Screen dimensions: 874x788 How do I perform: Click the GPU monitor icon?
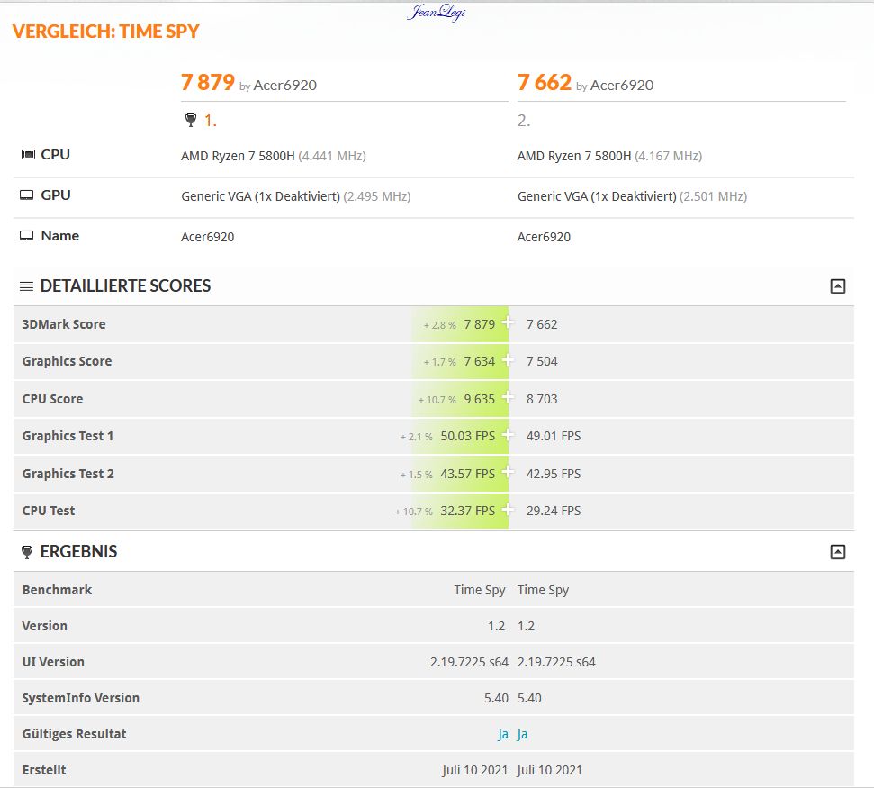click(x=27, y=195)
